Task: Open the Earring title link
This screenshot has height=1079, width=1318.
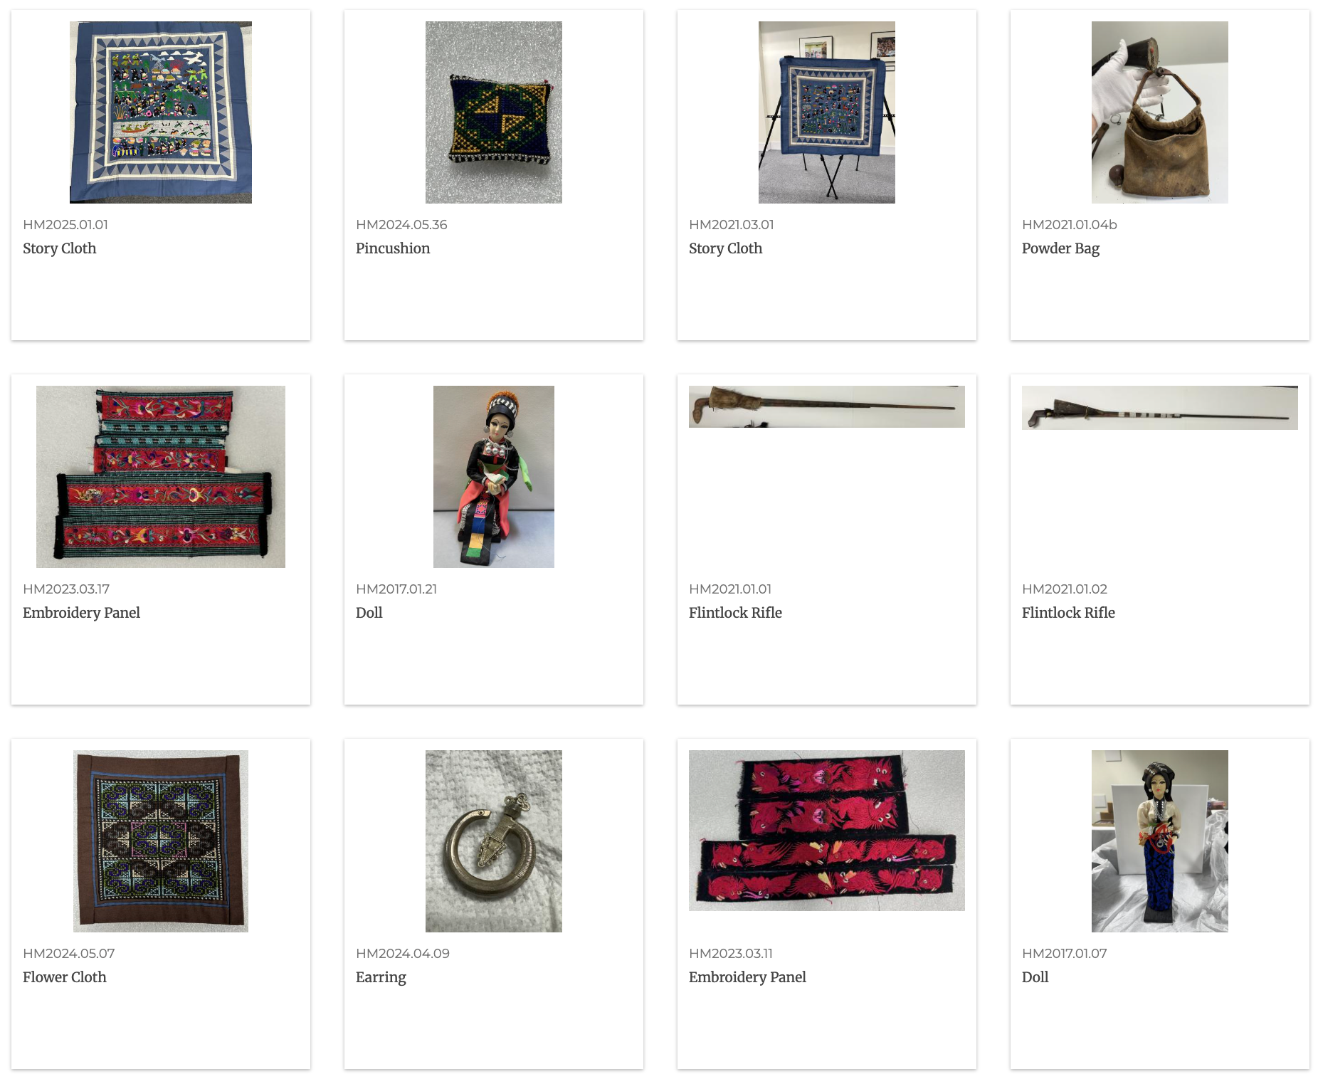Action: tap(381, 977)
